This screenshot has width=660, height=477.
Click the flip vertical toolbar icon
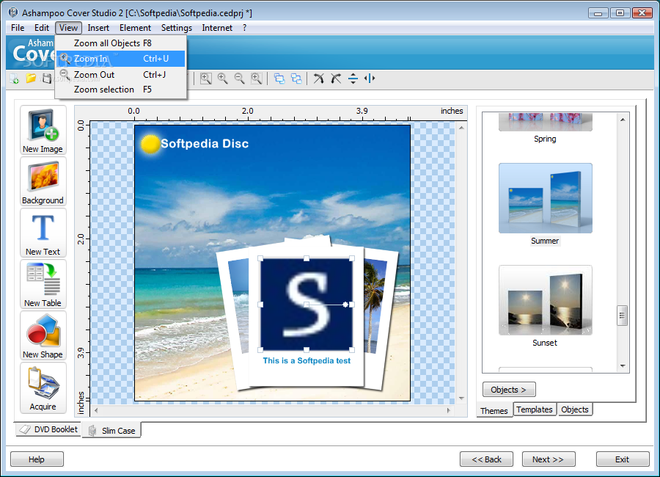(353, 79)
